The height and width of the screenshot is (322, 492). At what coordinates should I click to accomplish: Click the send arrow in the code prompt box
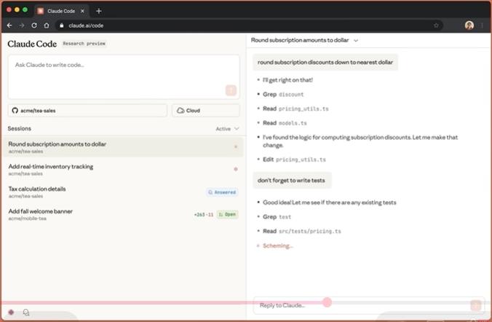231,90
